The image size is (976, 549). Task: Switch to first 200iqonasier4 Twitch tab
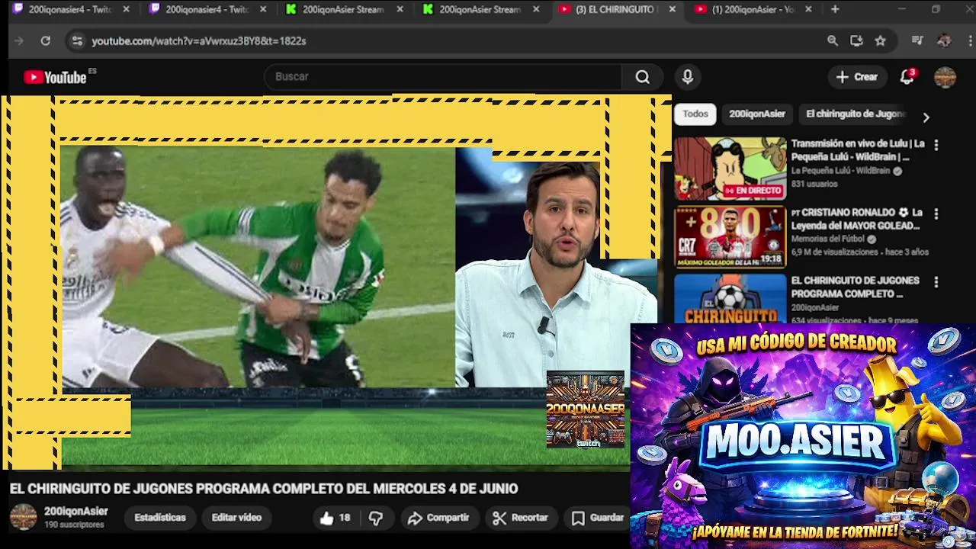point(70,9)
